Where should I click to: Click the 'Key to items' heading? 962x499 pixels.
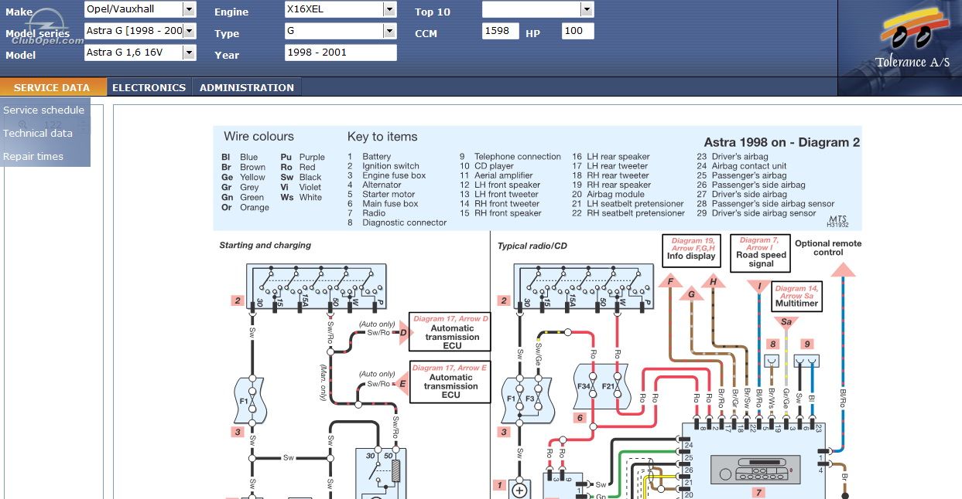point(382,137)
